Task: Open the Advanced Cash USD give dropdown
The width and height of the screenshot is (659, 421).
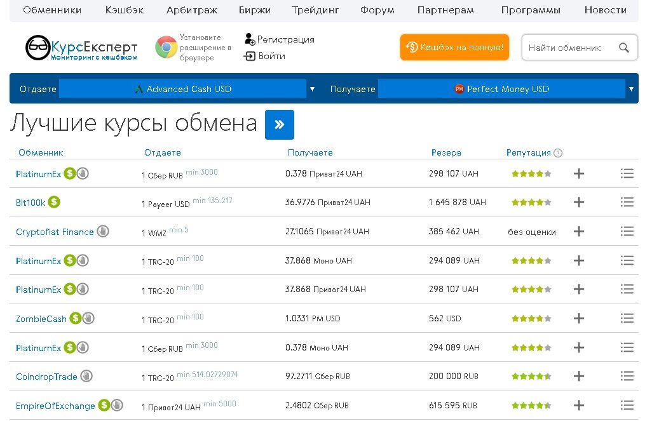Action: point(182,89)
